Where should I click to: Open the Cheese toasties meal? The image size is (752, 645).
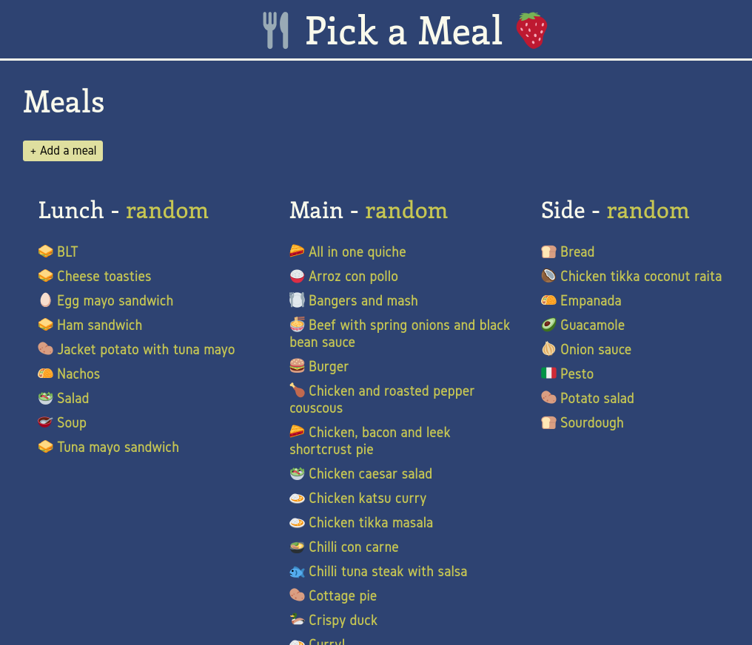coord(104,276)
